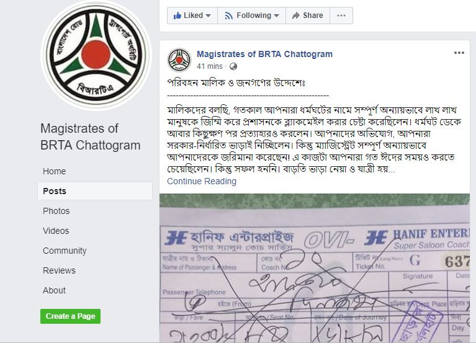Click the green Create a Page button
The image size is (476, 343).
pos(70,316)
